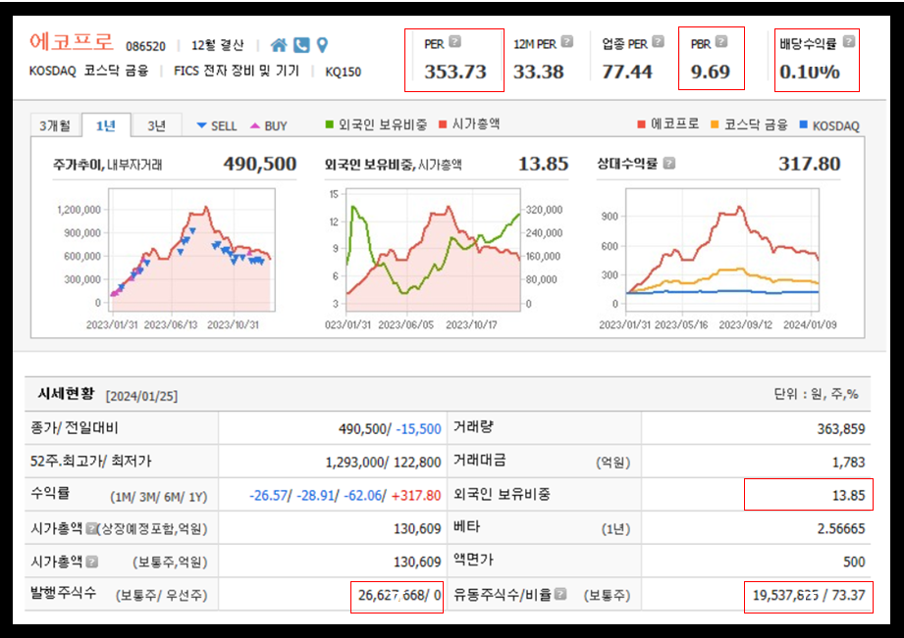Click the pink BUY triangle legend marker
This screenshot has height=638, width=904.
255,124
